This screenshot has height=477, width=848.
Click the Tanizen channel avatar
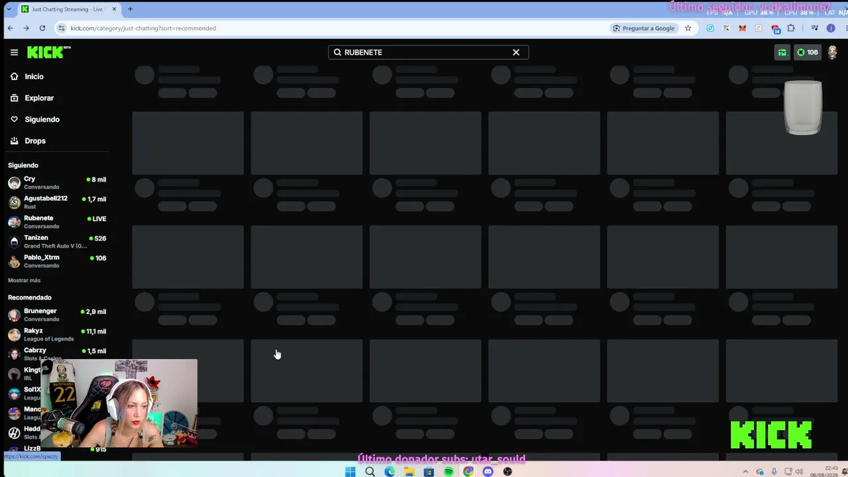click(x=14, y=242)
